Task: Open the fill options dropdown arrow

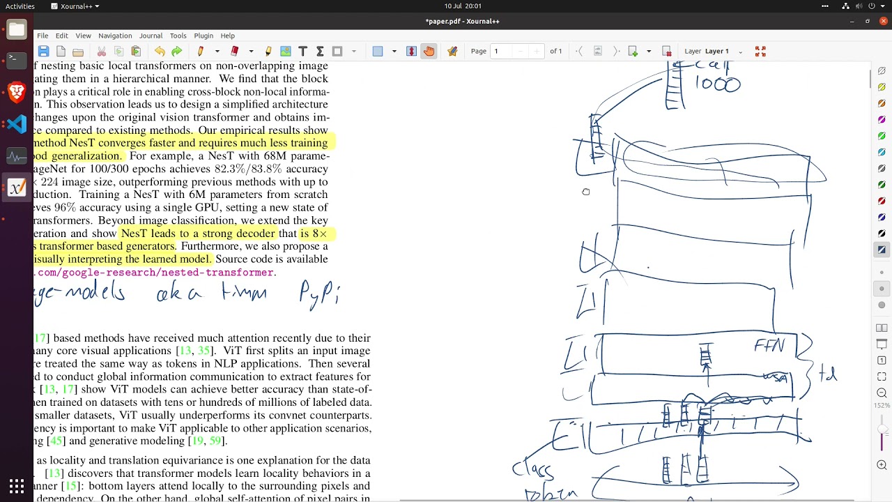Action: pyautogui.click(x=394, y=51)
